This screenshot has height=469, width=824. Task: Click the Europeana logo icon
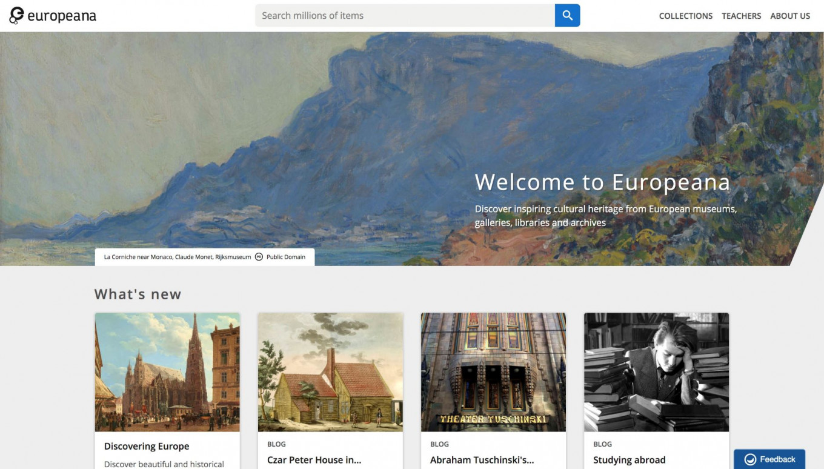16,16
